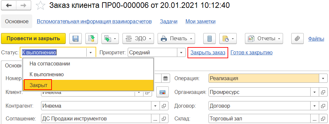Click the Организация field Промресурс
Image resolution: width=329 pixels, height=124 pixels.
click(259, 92)
